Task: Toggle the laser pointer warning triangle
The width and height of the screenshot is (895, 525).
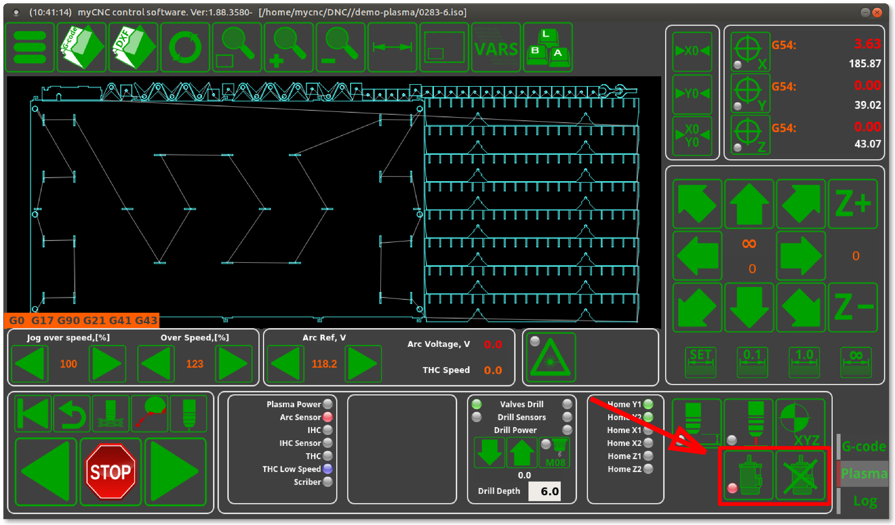Action: click(x=550, y=358)
